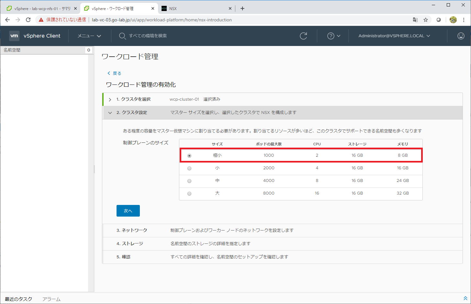471x304 pixels.
Task: Click the メモリ column header
Action: (403, 144)
